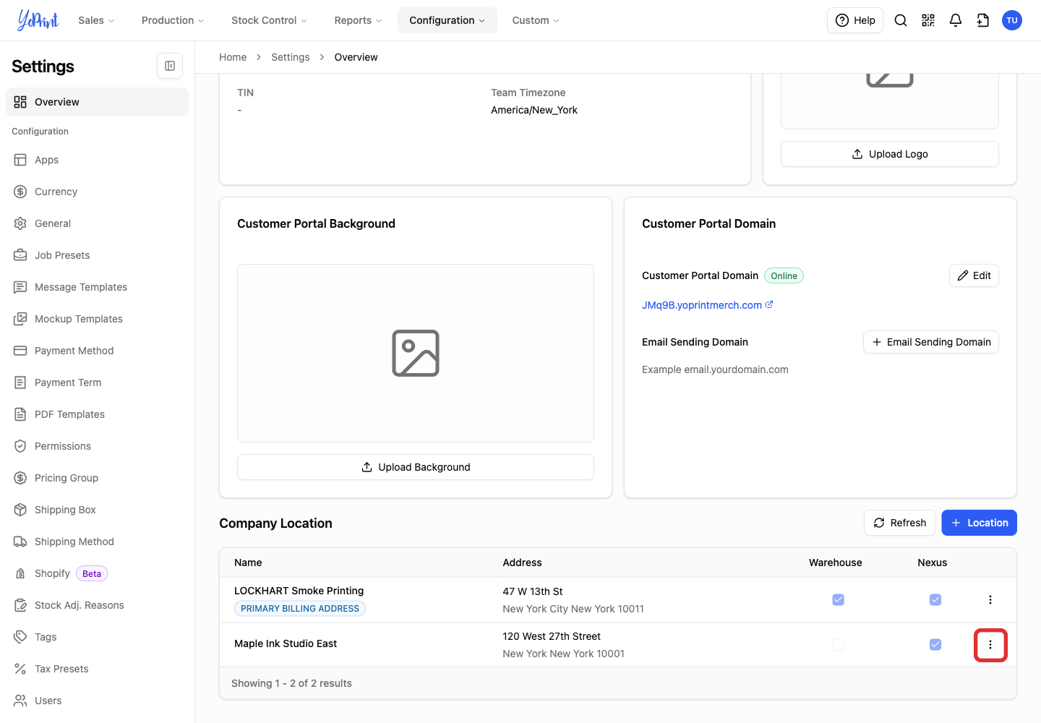This screenshot has width=1041, height=723.
Task: Click the customer portal background image placeholder
Action: 416,353
